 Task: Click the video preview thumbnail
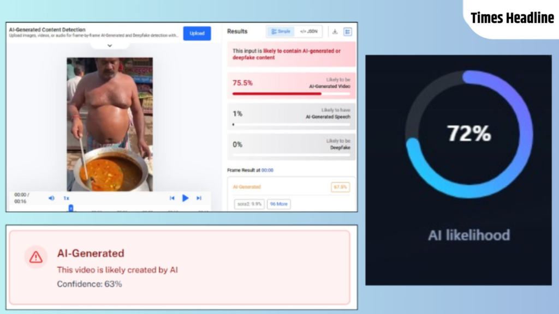110,124
